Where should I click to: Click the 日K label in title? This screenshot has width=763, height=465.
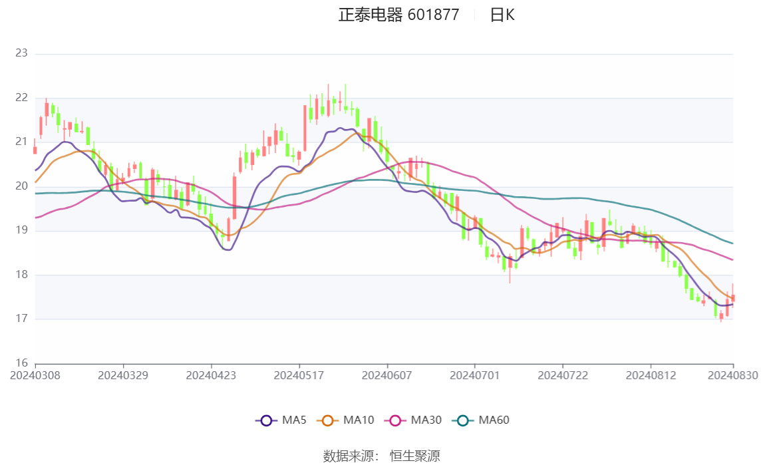[502, 15]
